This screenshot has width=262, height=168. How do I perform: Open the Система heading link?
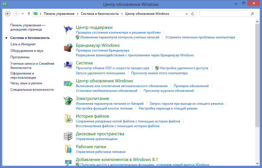84,63
